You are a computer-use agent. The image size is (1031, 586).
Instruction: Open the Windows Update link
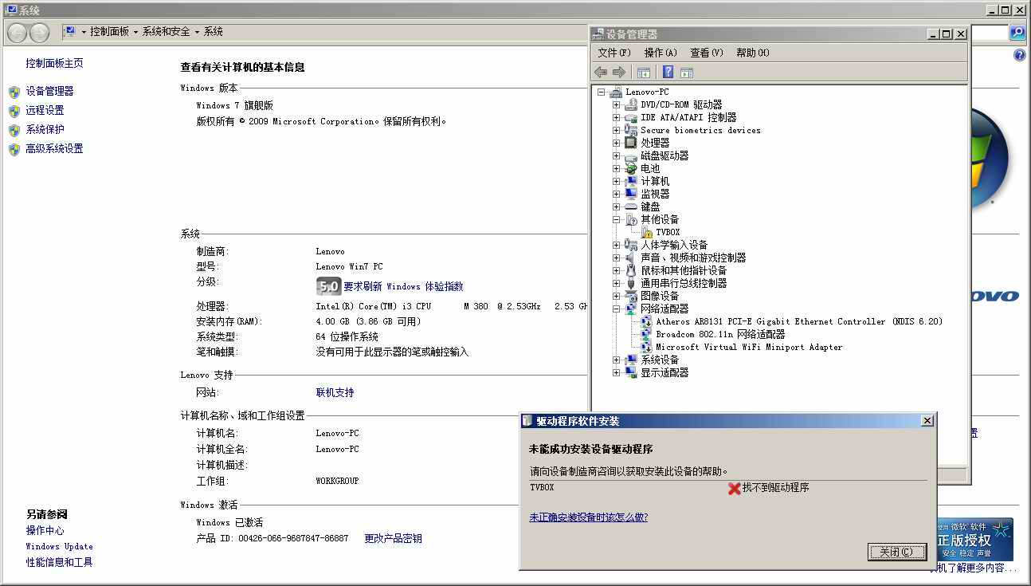click(59, 546)
